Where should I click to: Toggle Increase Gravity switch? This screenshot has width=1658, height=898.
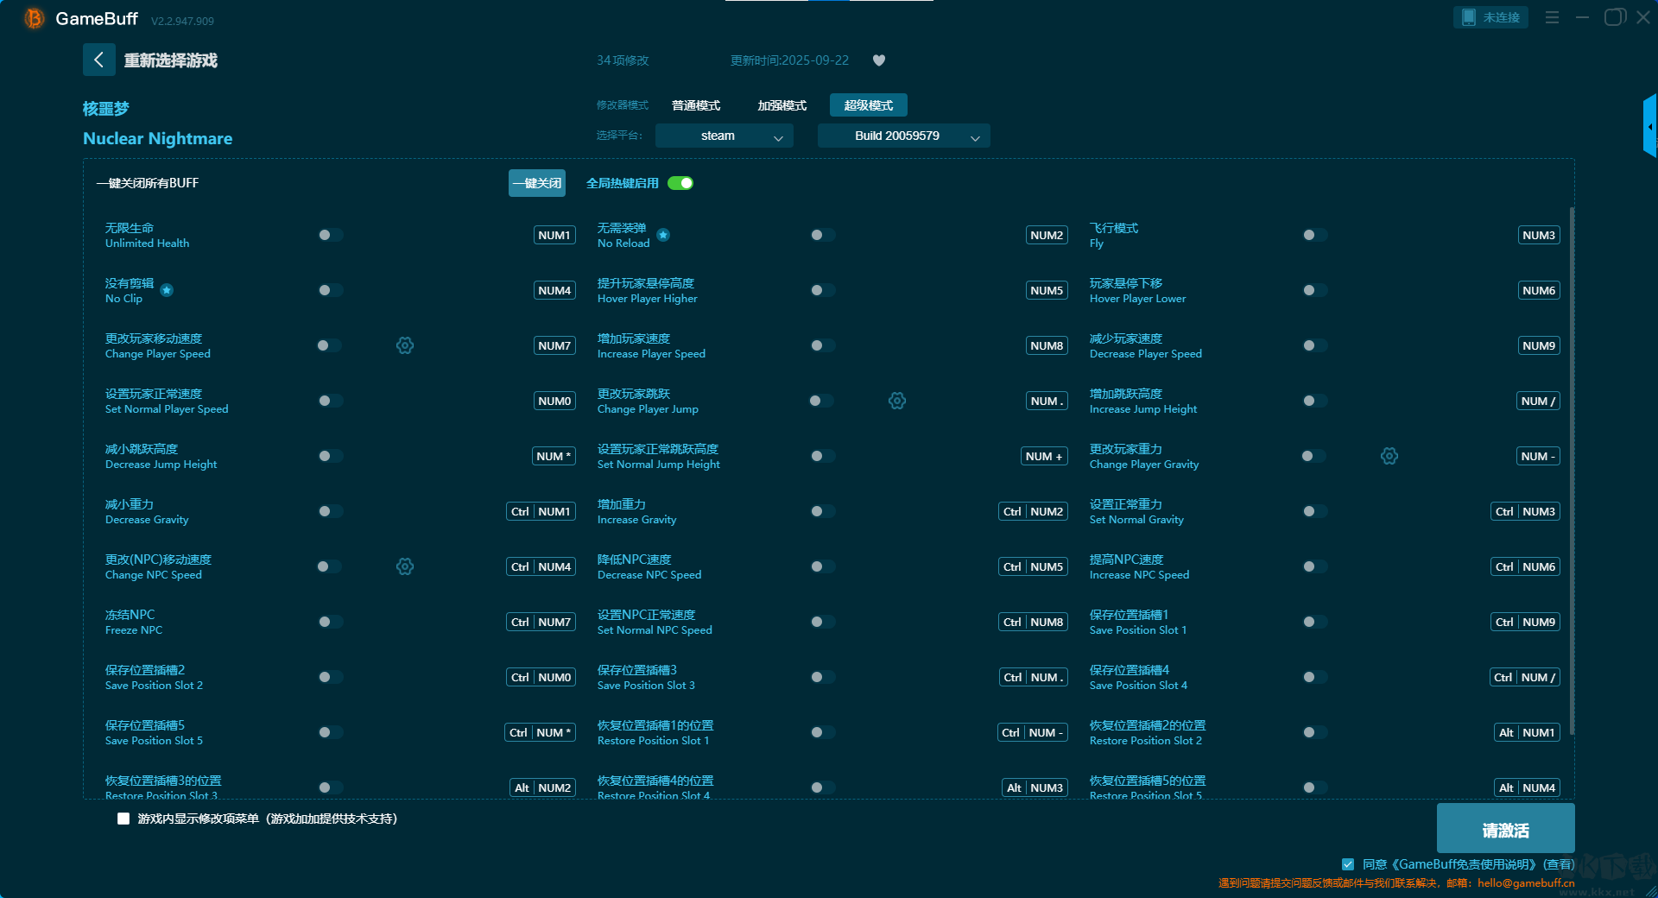(x=822, y=511)
